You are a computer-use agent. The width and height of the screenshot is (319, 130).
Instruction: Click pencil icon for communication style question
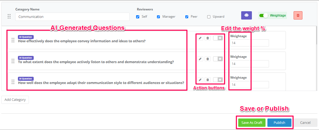pyautogui.click(x=200, y=79)
